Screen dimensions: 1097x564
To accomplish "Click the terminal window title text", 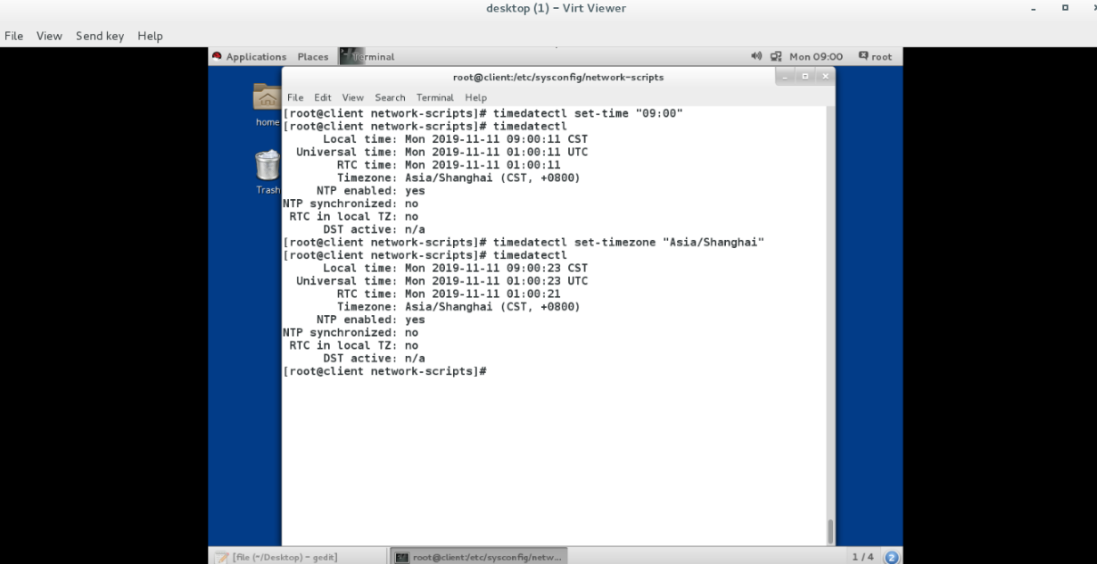I will tap(558, 78).
